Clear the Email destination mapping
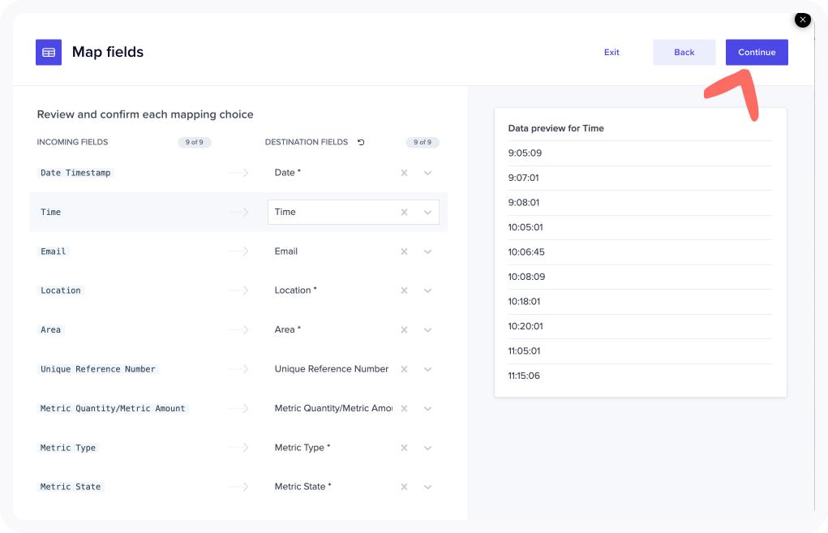This screenshot has height=533, width=828. pyautogui.click(x=404, y=251)
